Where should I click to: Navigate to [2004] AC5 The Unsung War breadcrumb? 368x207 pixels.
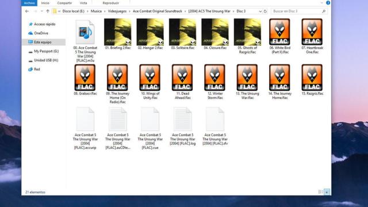pos(209,11)
